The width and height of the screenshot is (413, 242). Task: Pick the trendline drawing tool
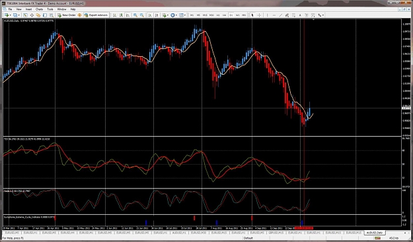(281, 15)
